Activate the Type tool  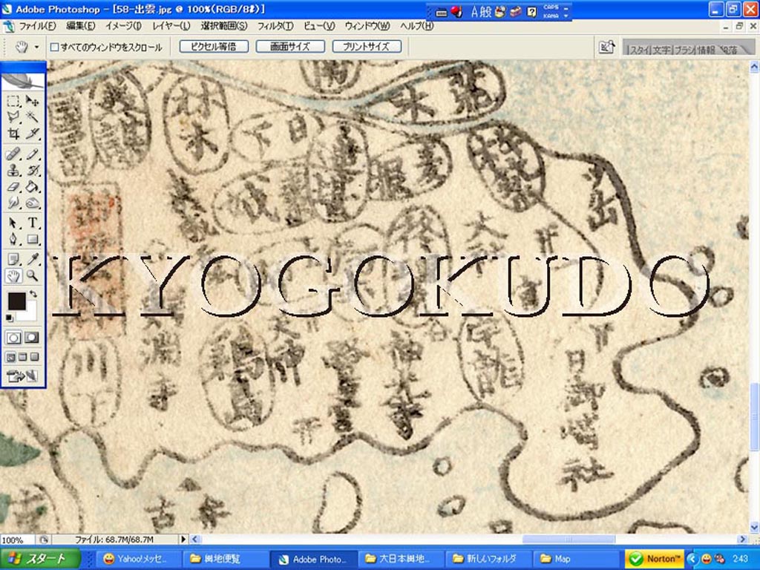click(x=32, y=223)
